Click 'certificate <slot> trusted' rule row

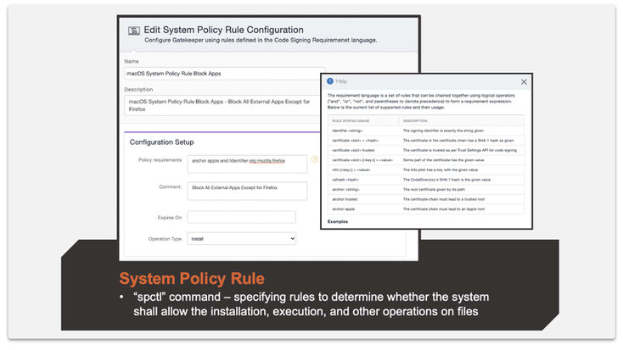(x=426, y=150)
